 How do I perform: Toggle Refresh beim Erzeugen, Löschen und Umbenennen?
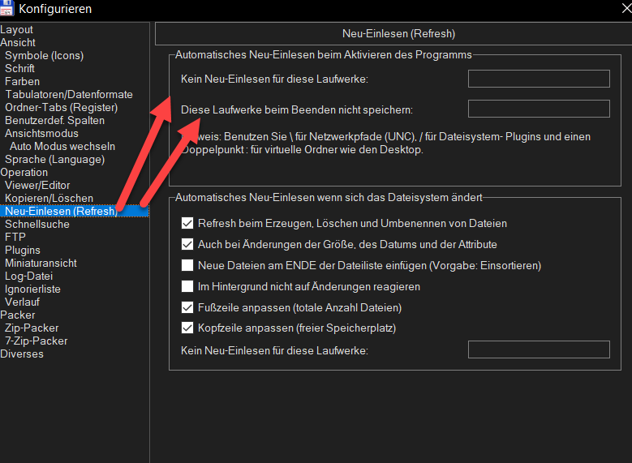187,223
